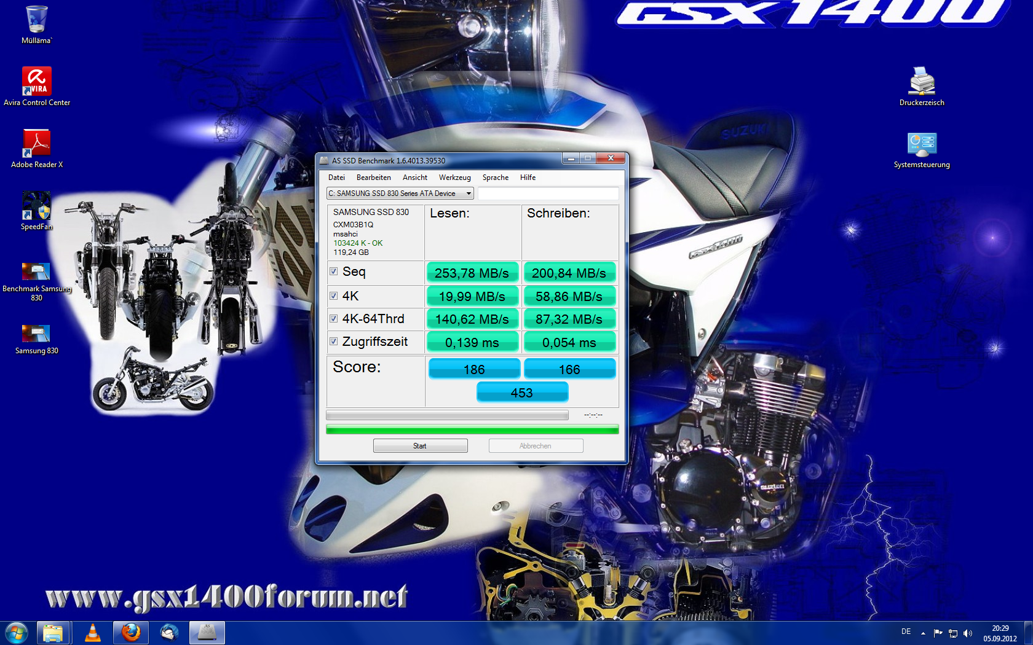Open the volume speaker tray icon

click(968, 633)
